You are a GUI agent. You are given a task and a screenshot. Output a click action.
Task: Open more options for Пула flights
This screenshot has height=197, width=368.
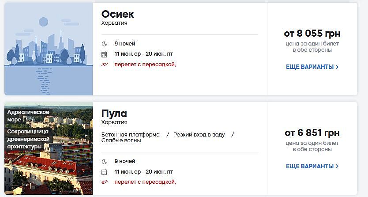pyautogui.click(x=309, y=167)
